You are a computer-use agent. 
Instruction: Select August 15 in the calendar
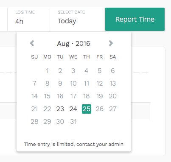(47, 96)
